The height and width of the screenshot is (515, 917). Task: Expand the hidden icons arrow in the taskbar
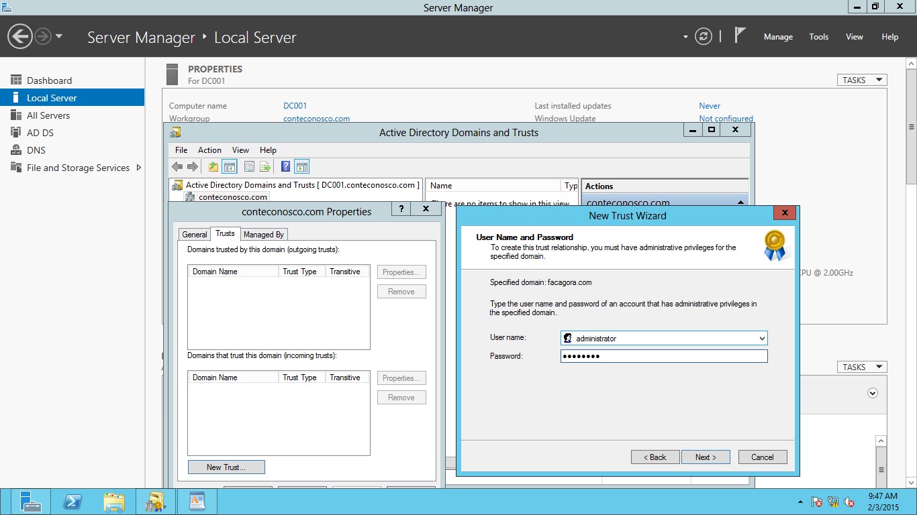pyautogui.click(x=799, y=501)
